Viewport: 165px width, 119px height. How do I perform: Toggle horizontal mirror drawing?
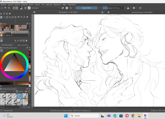coord(128,8)
